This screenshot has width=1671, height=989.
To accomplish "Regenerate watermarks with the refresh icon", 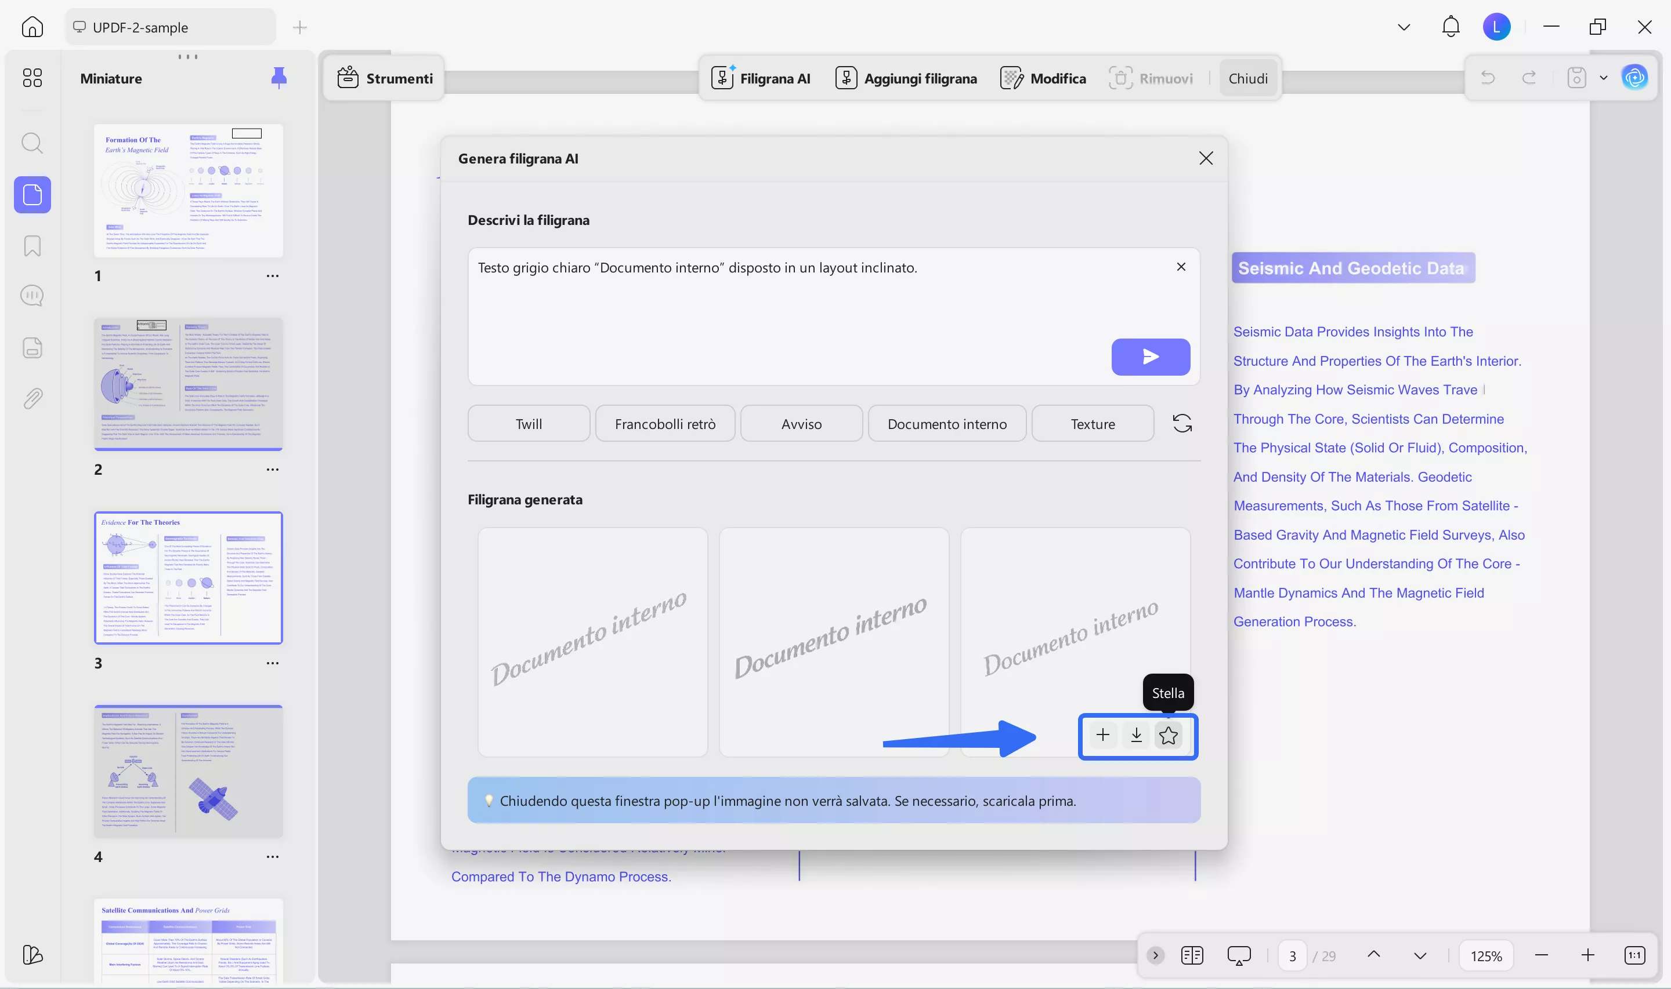I will [x=1182, y=423].
